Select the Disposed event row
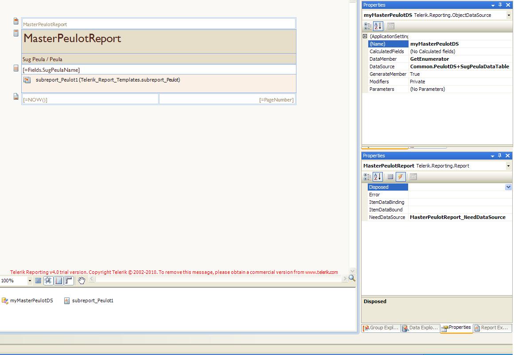This screenshot has width=514, height=355. pos(440,187)
